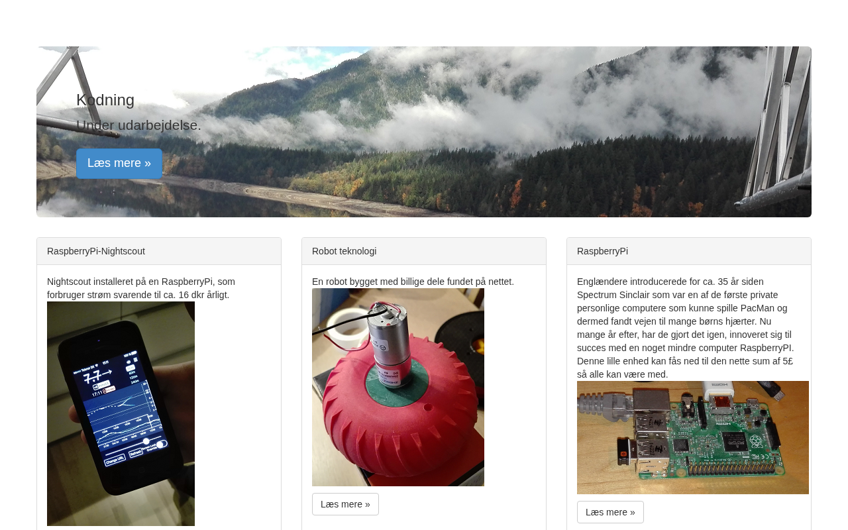Screen dimensions: 848x530
Task: Click the Spectrum Sinclair description paragraph
Action: point(686,328)
